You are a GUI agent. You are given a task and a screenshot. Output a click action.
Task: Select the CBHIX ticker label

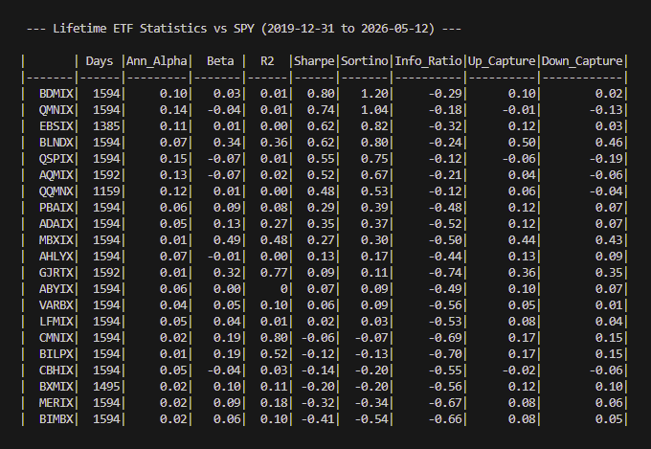point(56,370)
